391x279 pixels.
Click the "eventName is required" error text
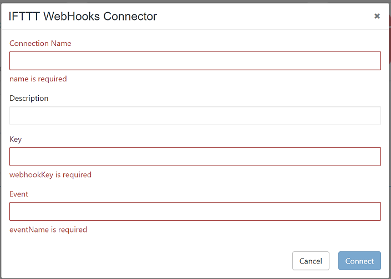[48, 229]
